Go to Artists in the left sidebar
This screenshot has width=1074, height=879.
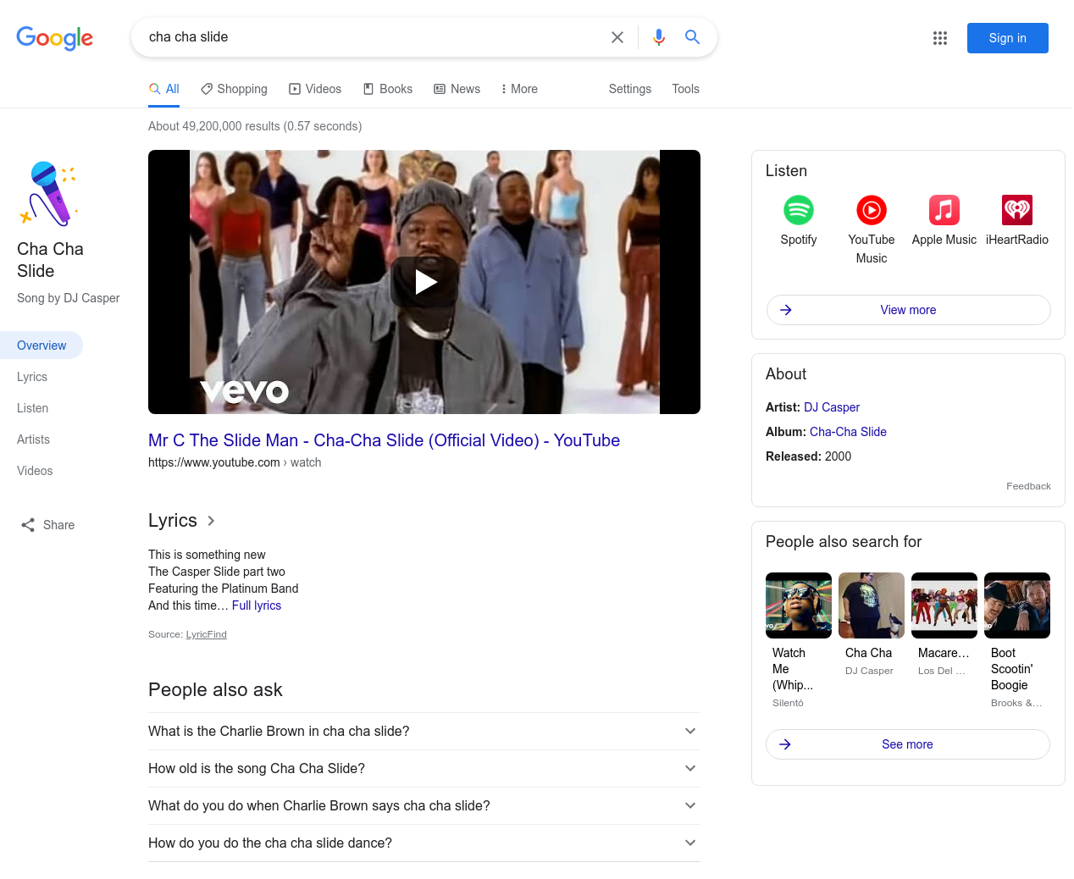pyautogui.click(x=33, y=439)
